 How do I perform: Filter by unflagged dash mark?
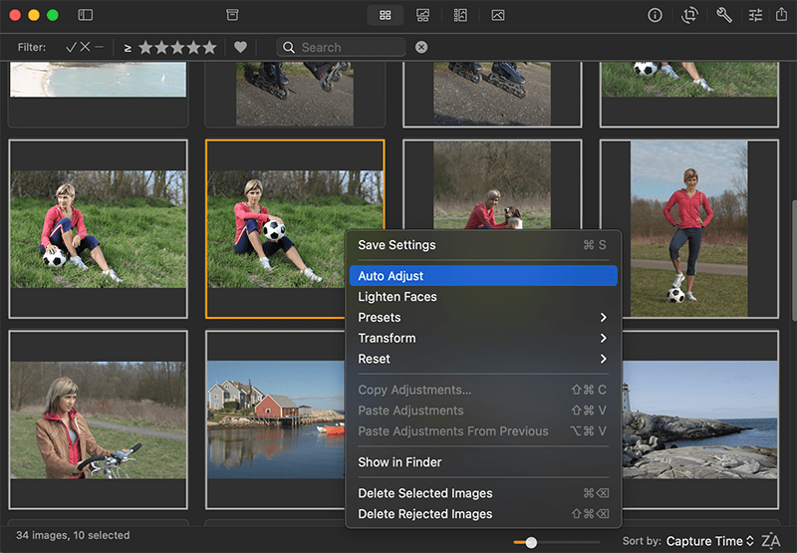click(x=99, y=47)
